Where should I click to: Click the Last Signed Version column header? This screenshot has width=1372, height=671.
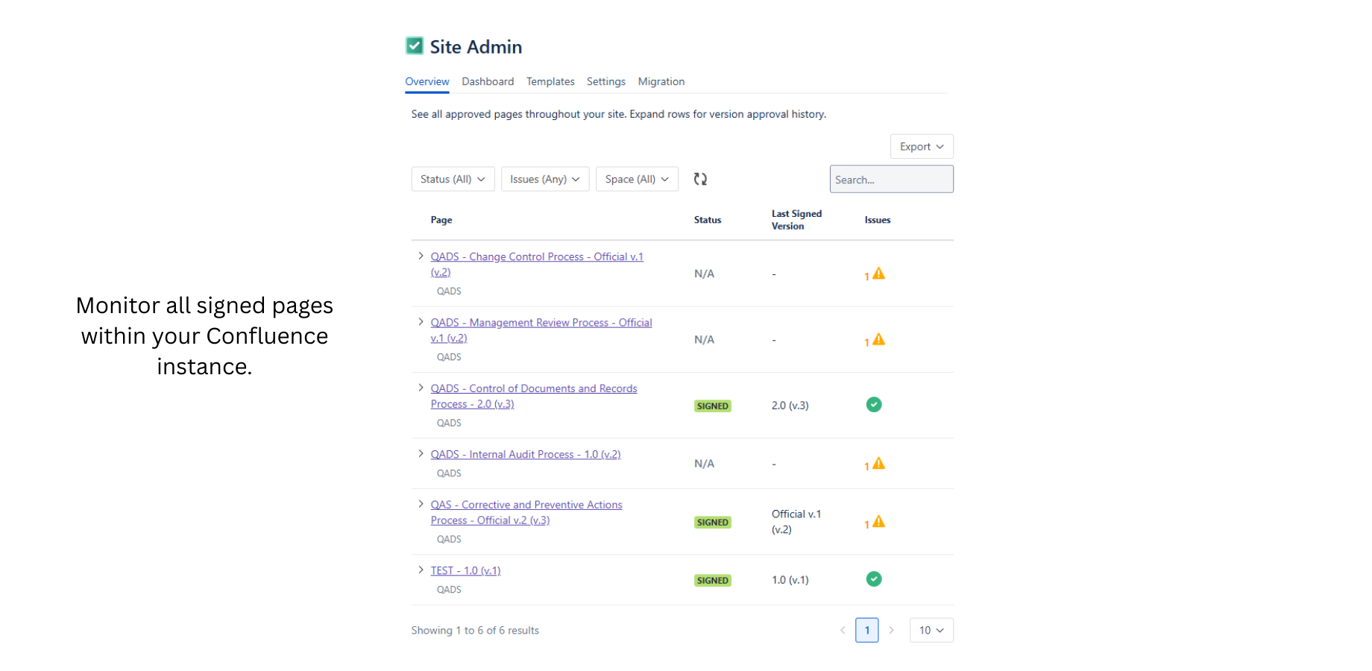pos(796,220)
